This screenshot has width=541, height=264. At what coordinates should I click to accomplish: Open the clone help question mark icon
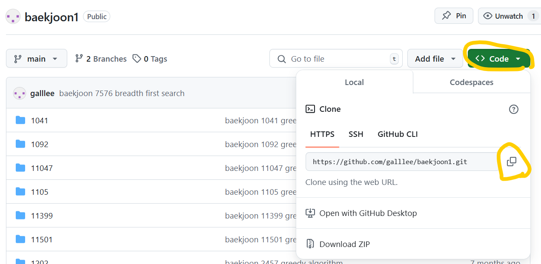click(514, 109)
